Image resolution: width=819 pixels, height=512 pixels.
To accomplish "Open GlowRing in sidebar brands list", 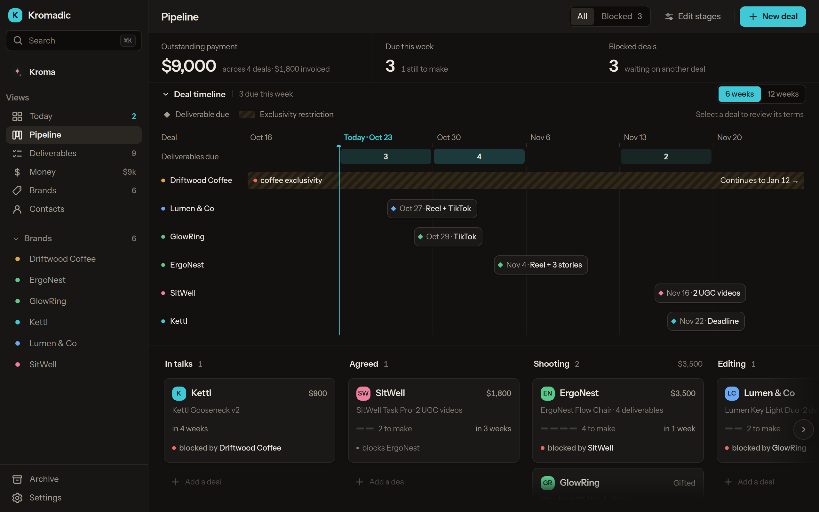I will (74, 301).
